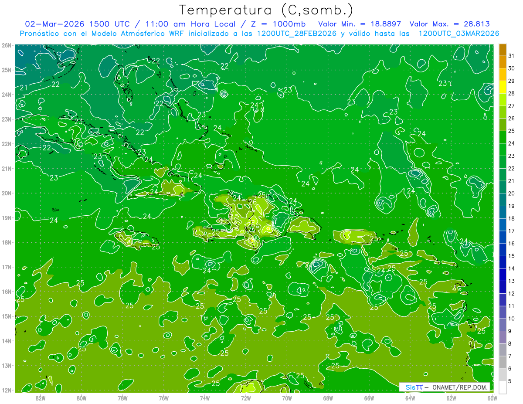The image size is (523, 404).
Task: Click the 74W longitude axis label
Action: (204, 398)
